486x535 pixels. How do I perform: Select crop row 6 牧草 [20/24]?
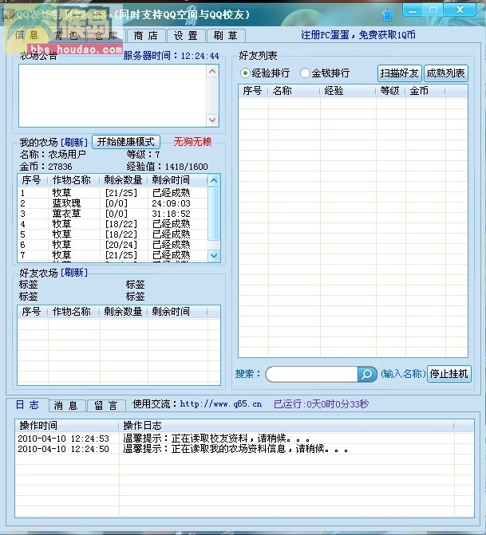point(113,245)
